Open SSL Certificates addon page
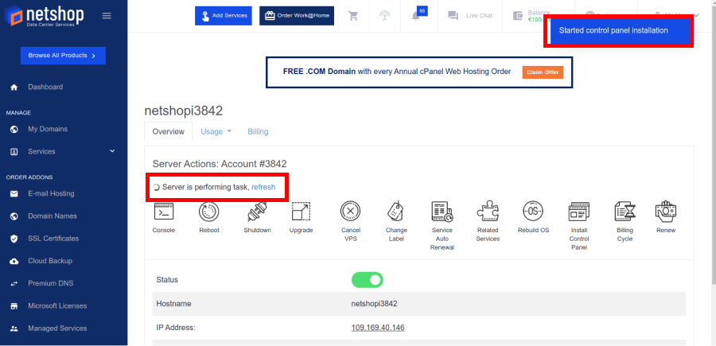This screenshot has width=716, height=346. tap(53, 239)
